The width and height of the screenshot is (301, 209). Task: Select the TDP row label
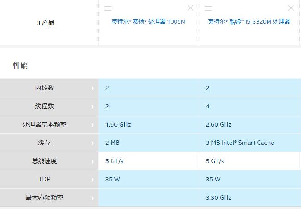pos(44,179)
